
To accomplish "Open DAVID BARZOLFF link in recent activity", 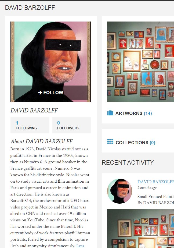I will [x=156, y=182].
